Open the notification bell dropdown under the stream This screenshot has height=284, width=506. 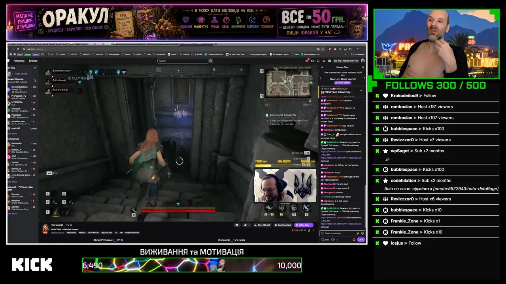(246, 225)
